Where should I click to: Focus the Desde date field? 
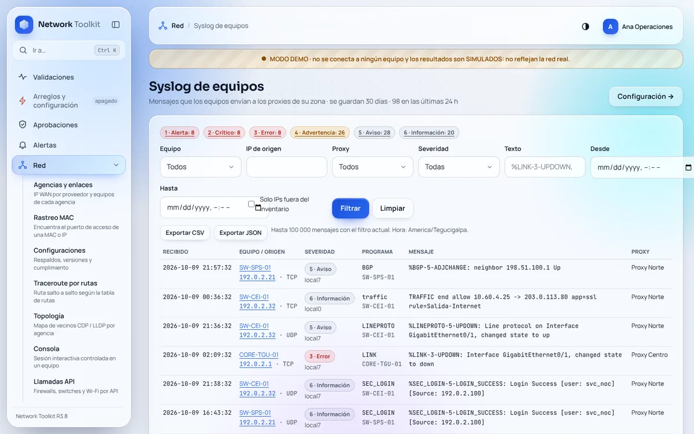coord(642,167)
